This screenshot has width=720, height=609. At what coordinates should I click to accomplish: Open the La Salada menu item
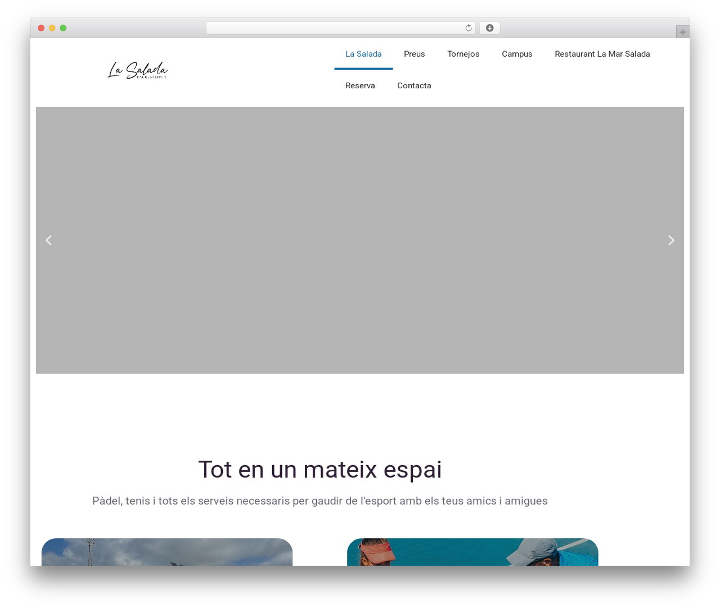(x=363, y=54)
